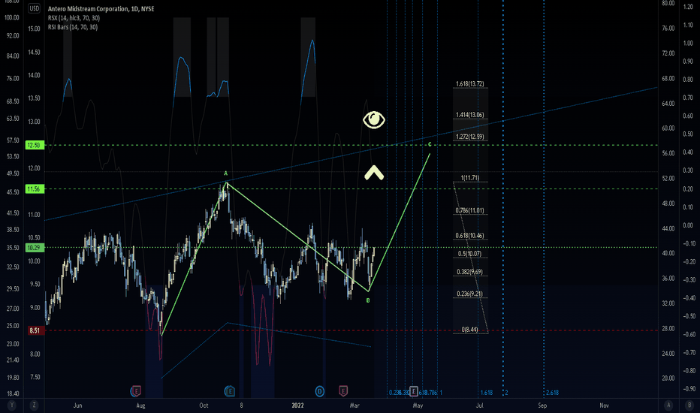700x413 pixels.
Task: Select the RSX (14, hlc3, 70, 30) indicator legend
Action: (74, 18)
